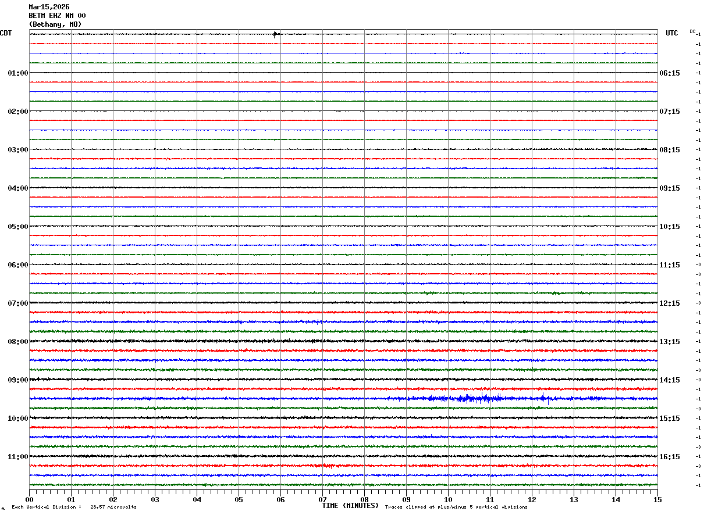Click minute 05 on the time axis
Image resolution: width=704 pixels, height=515 pixels.
[239, 499]
